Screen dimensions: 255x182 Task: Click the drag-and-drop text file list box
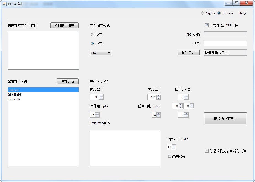(43, 50)
